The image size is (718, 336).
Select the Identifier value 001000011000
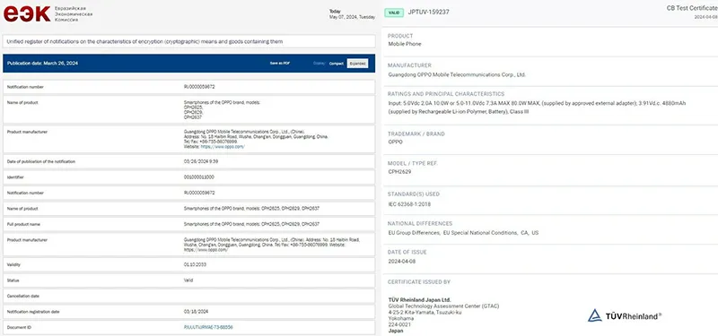[x=198, y=177]
